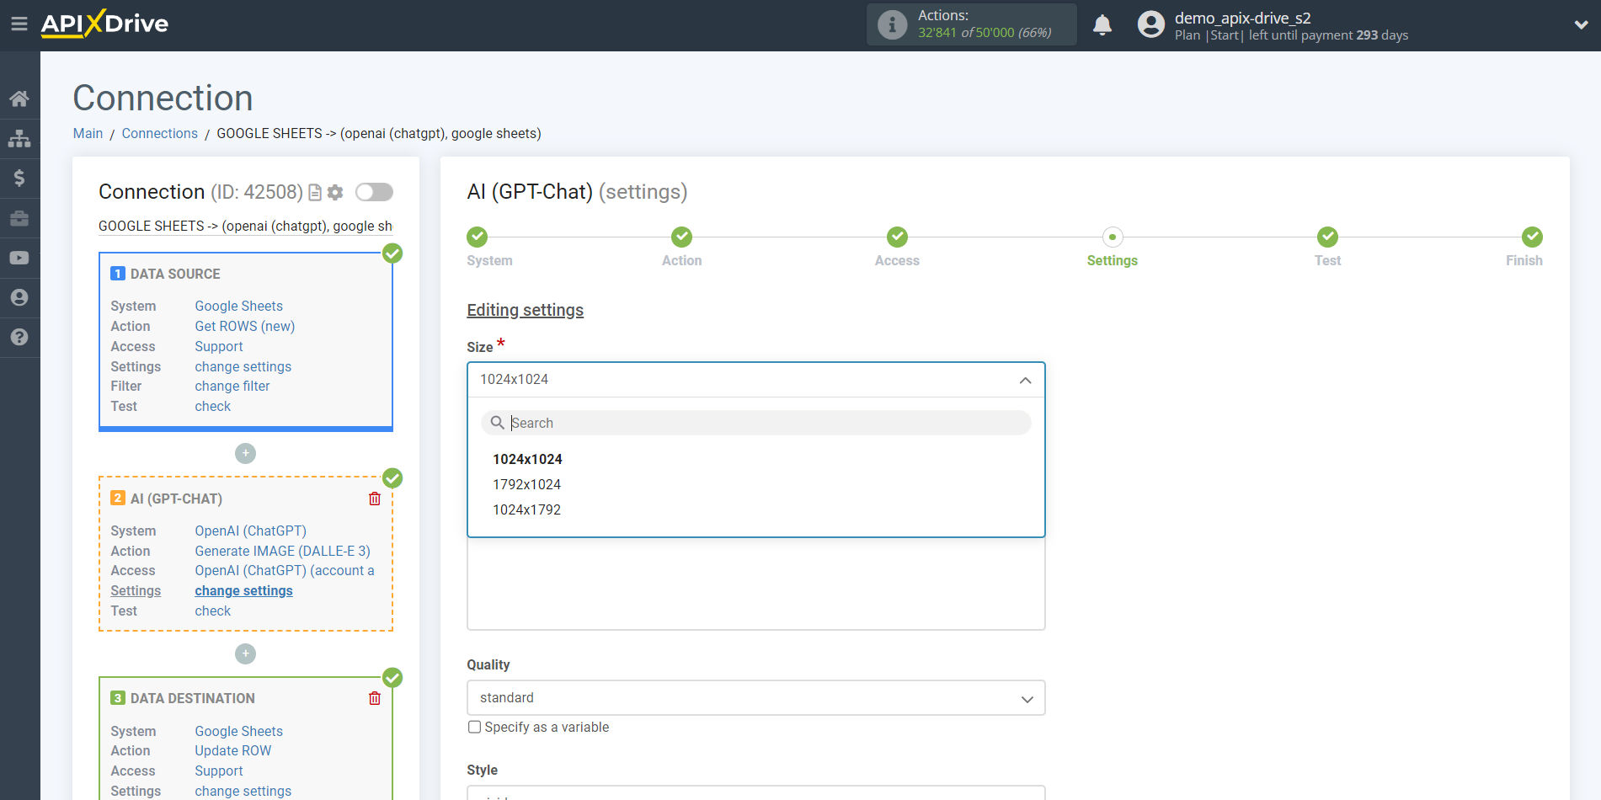Click the size Search field
This screenshot has width=1601, height=800.
pos(756,423)
